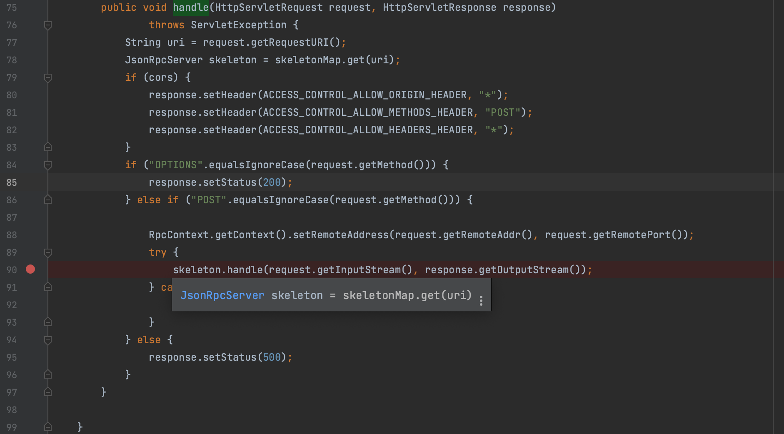
Task: Collapse the OPTIONS if-block at line 84
Action: coord(48,165)
